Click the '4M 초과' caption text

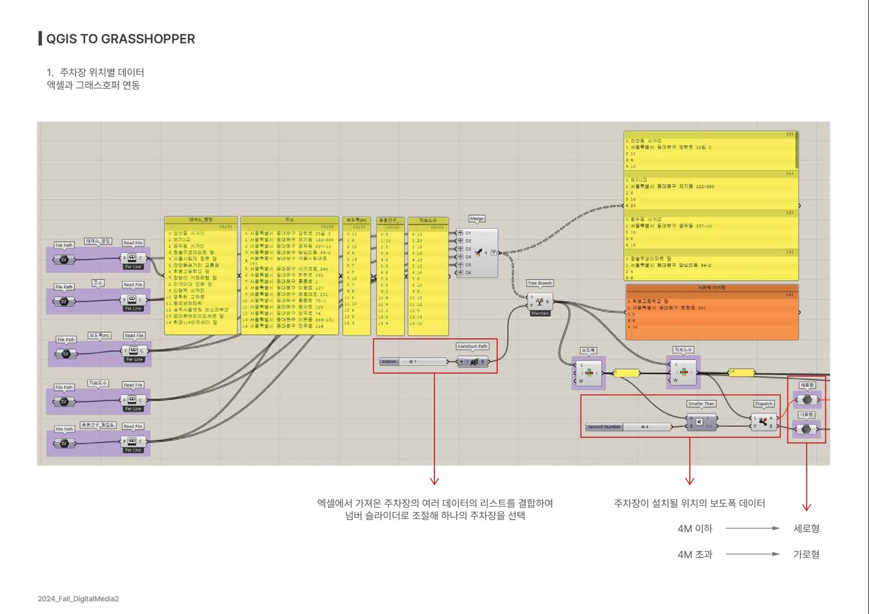tap(695, 554)
